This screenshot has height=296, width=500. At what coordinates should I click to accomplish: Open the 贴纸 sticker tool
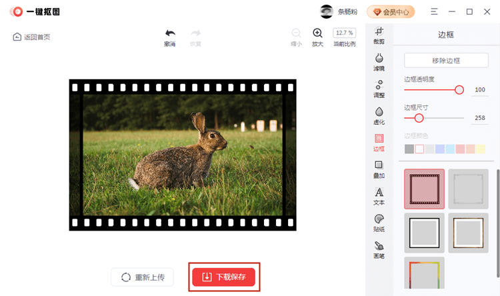[x=379, y=223]
